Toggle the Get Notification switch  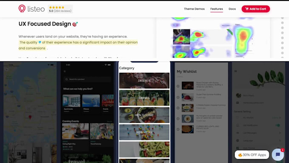[x=278, y=125]
